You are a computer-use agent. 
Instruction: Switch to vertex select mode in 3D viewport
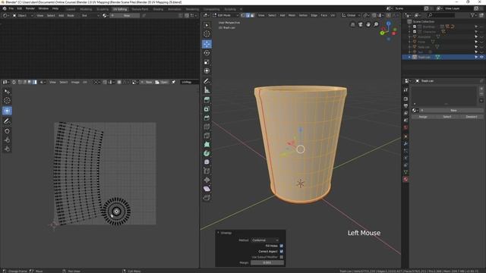coord(243,15)
